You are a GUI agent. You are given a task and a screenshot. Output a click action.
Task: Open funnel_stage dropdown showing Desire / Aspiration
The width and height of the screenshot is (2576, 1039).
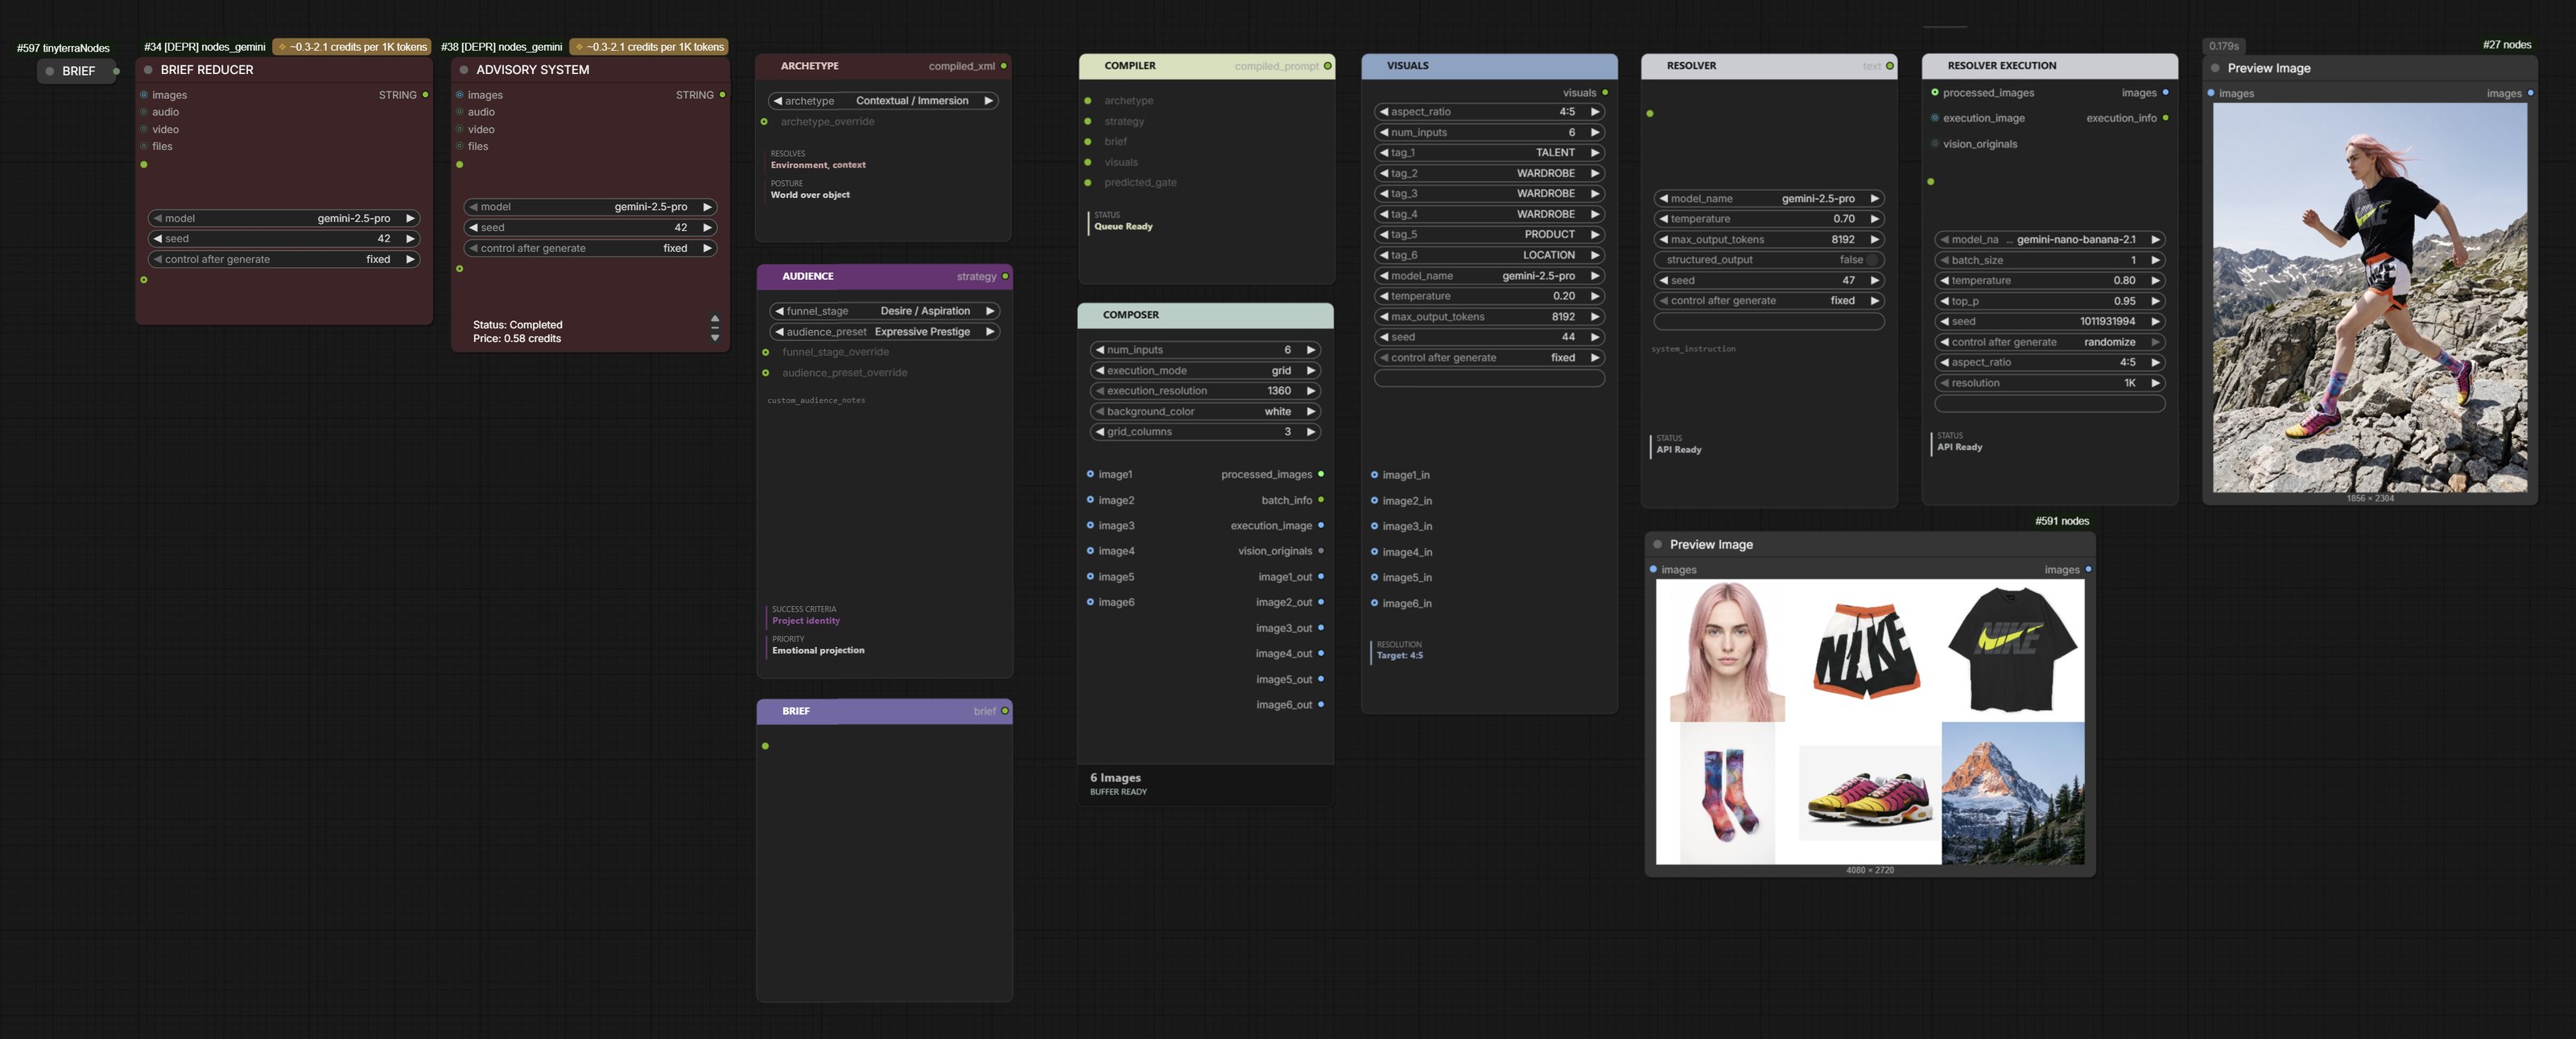click(x=884, y=311)
